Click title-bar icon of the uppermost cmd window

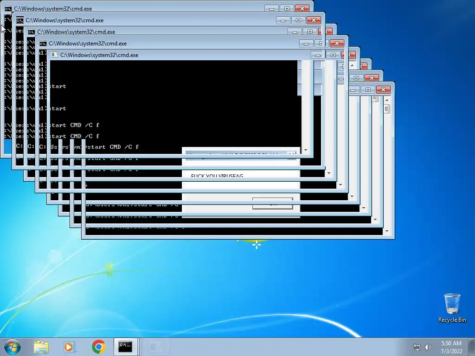[8, 9]
